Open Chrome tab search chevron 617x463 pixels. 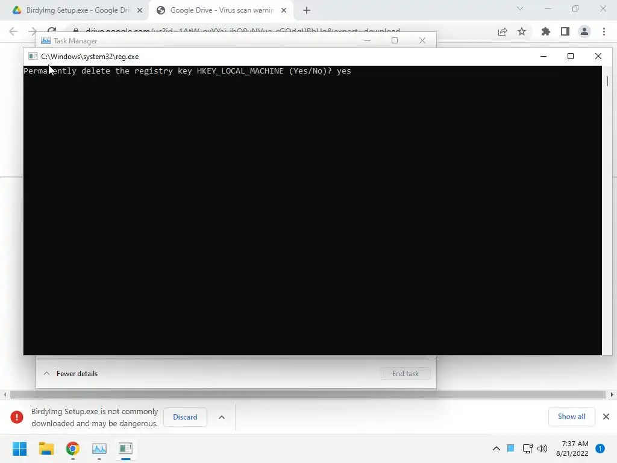pos(520,8)
